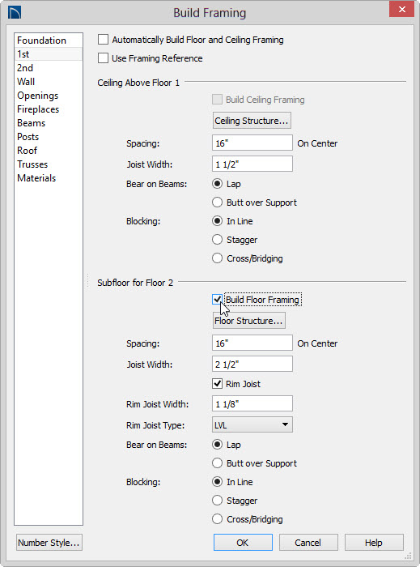Screen dimensions: 420x567
Task: Enable Automatically Build Floor and Ceiling Framing
Action: pos(103,40)
